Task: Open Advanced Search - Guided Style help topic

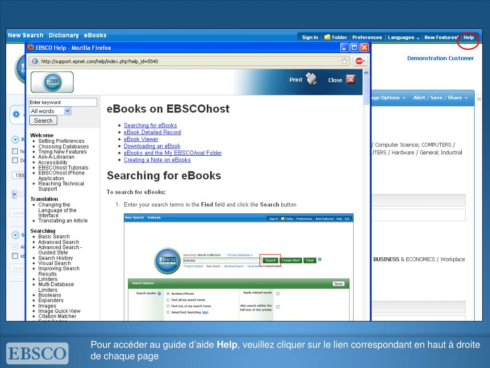Action: coord(60,250)
